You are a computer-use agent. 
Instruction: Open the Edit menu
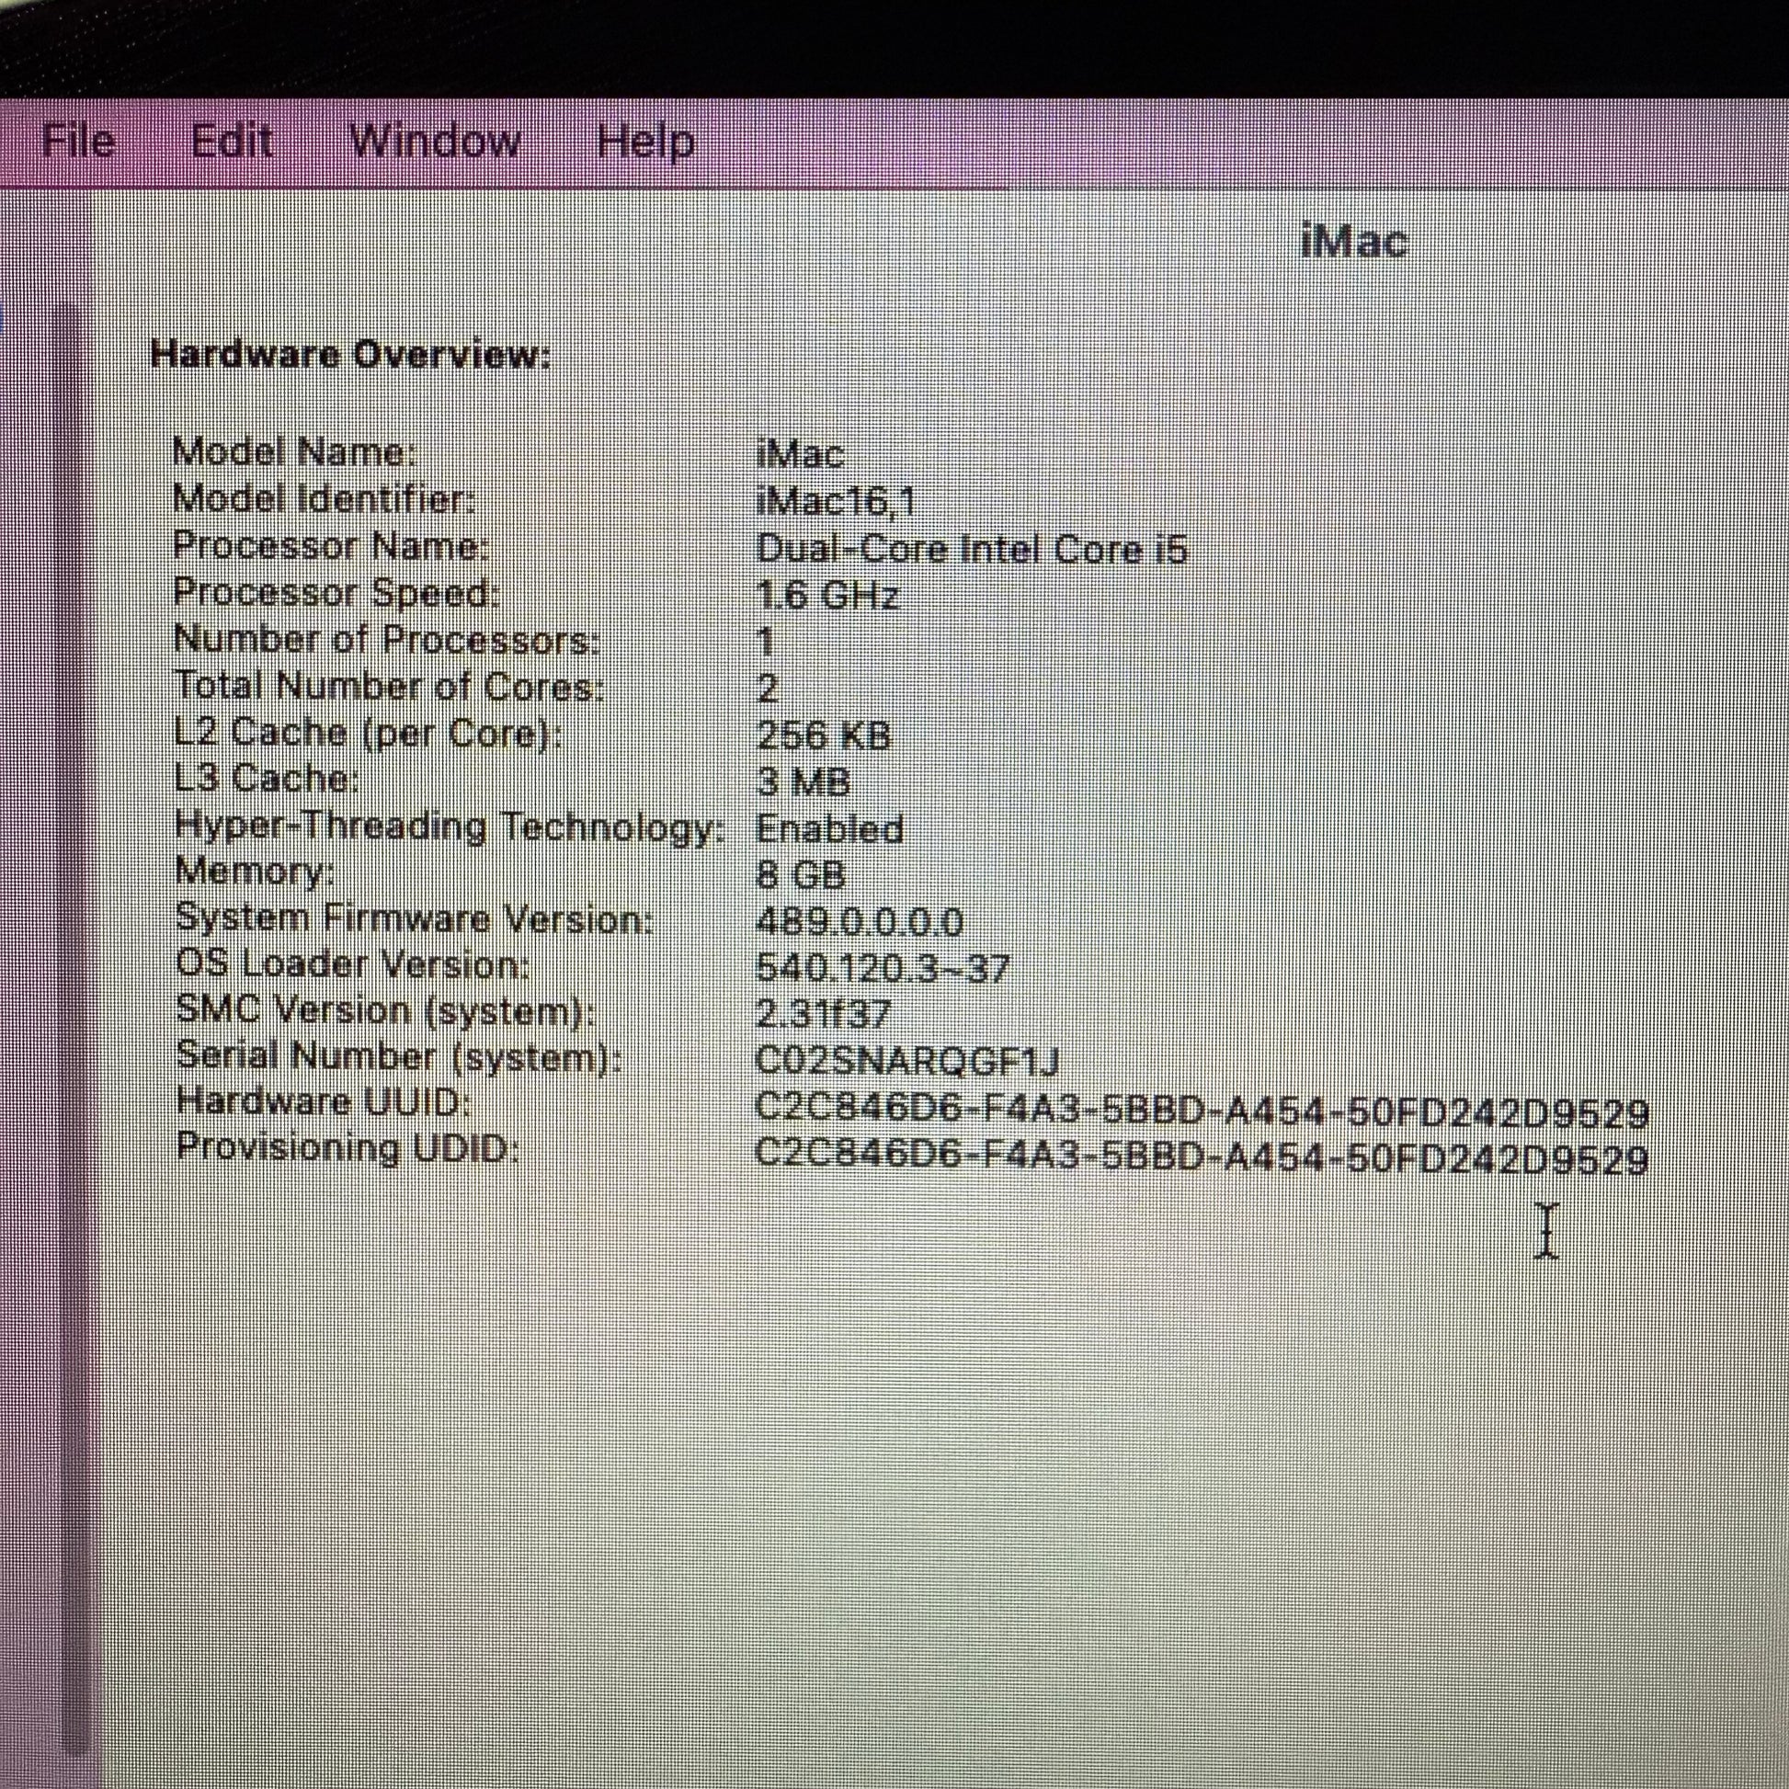click(x=232, y=142)
